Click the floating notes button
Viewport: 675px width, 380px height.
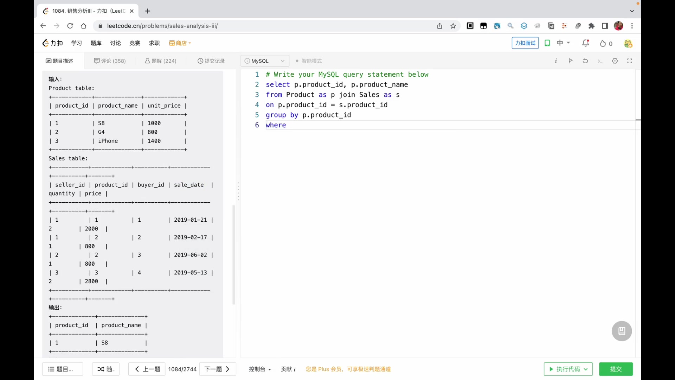click(x=621, y=331)
